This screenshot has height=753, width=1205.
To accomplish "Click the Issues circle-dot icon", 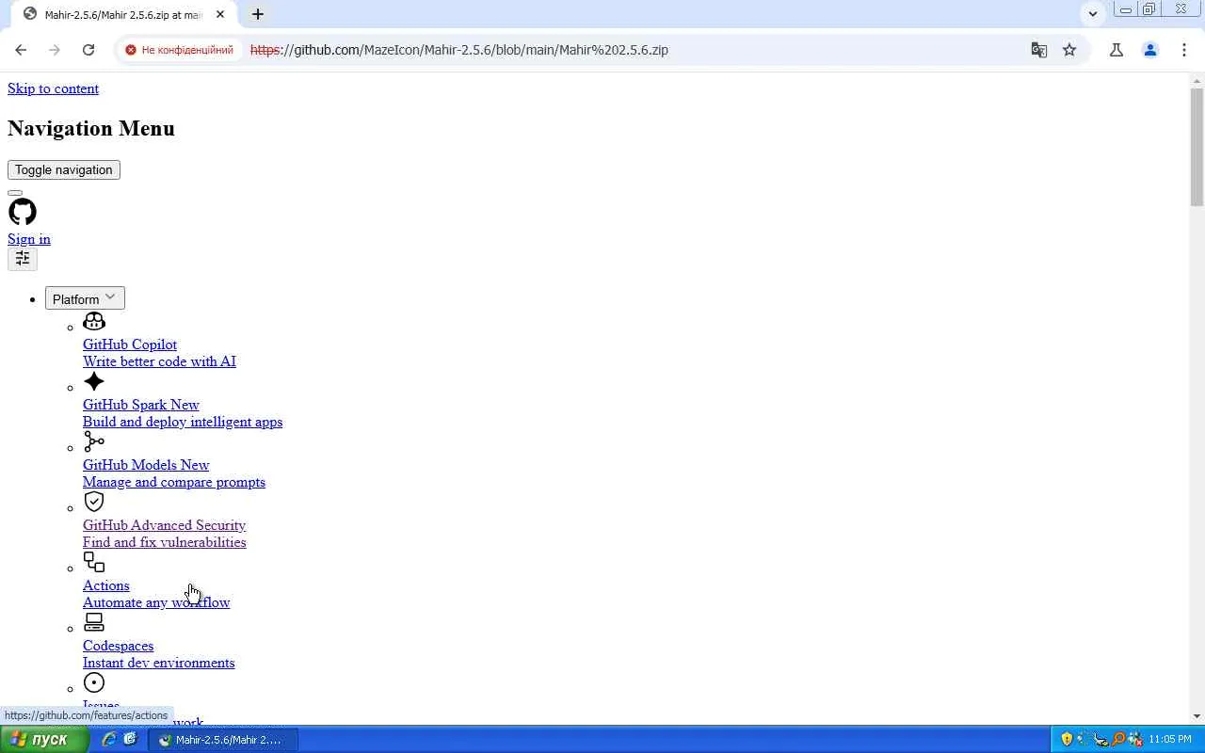I will click(94, 682).
